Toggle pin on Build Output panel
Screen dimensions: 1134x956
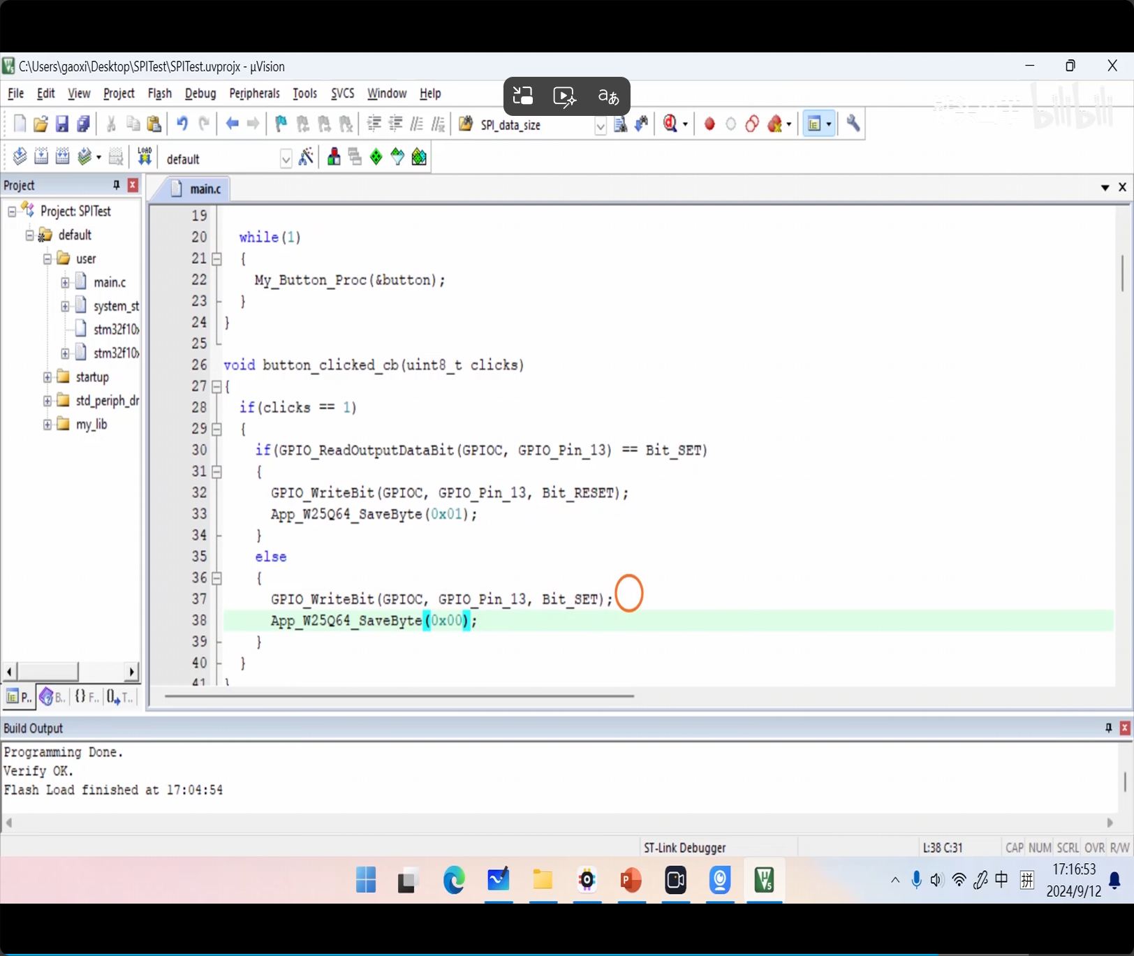point(1108,728)
